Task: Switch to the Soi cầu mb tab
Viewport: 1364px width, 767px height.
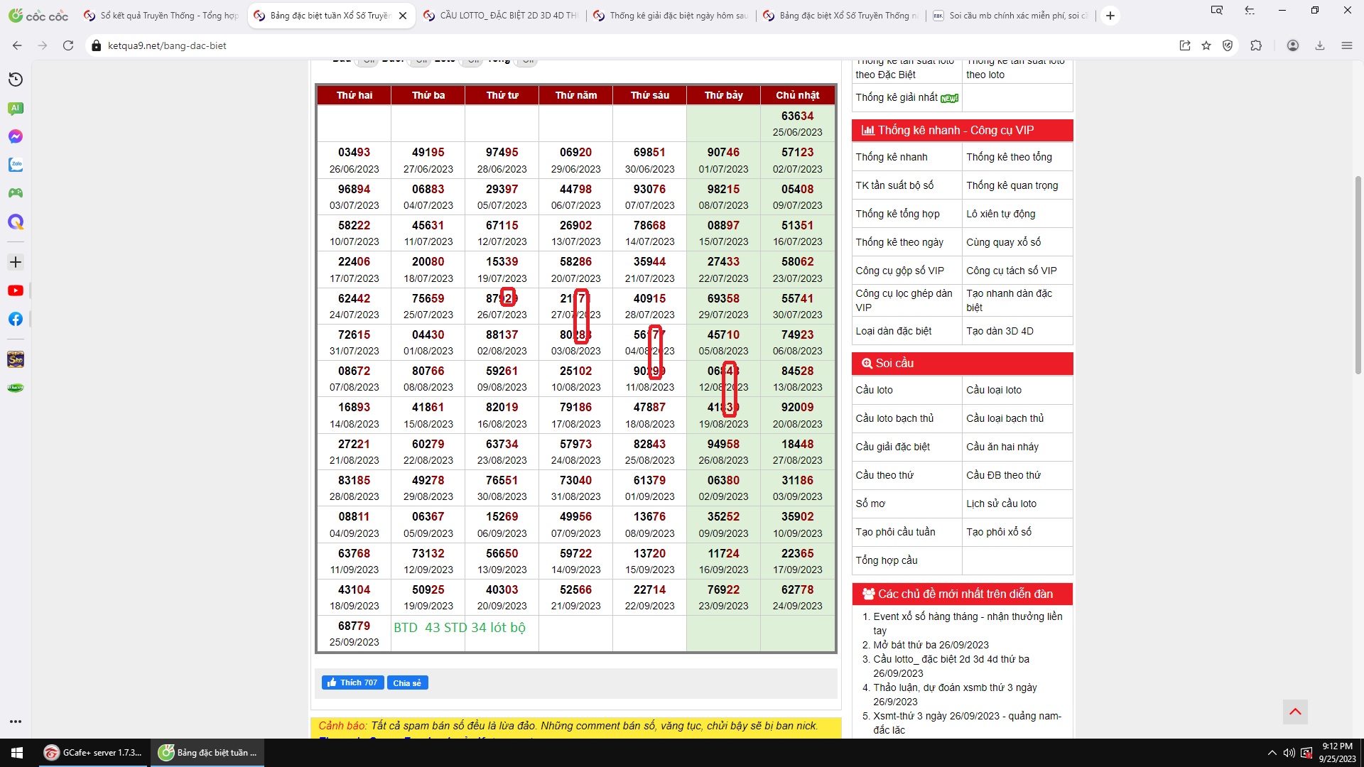Action: click(1010, 16)
